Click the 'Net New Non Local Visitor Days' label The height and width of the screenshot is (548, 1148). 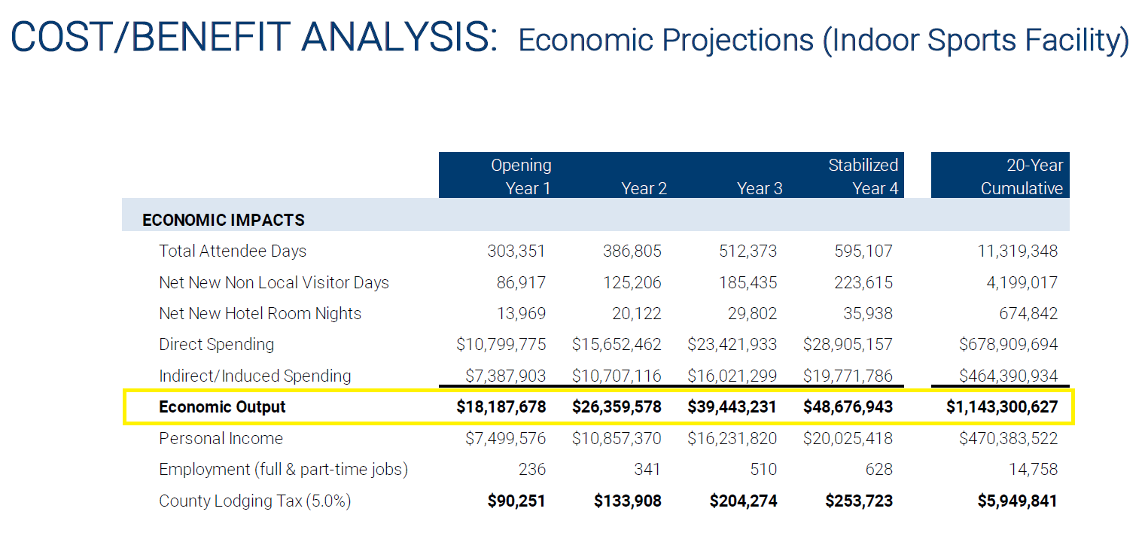tap(274, 282)
